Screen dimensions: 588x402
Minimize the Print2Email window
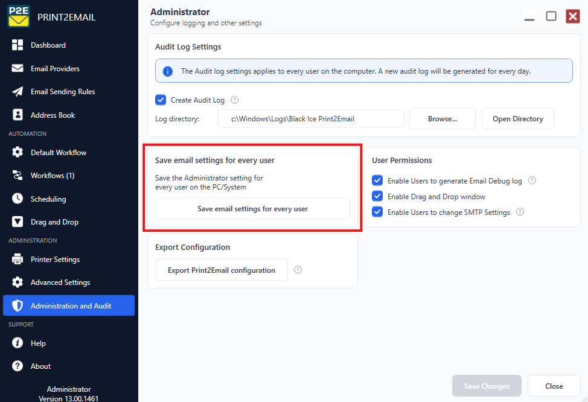click(529, 16)
